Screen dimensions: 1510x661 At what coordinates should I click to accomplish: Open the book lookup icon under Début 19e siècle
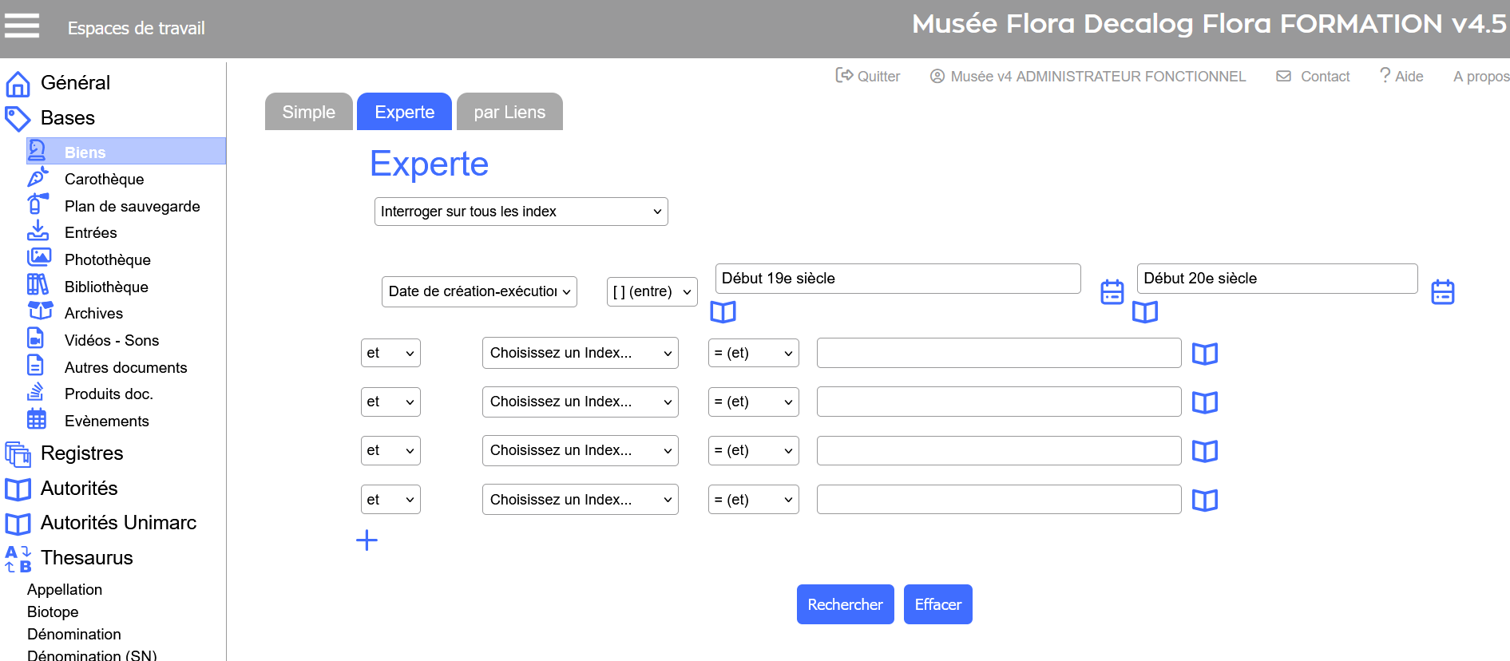click(723, 312)
